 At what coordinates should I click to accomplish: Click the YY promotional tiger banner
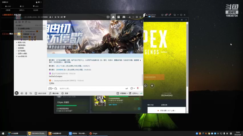[95, 37]
